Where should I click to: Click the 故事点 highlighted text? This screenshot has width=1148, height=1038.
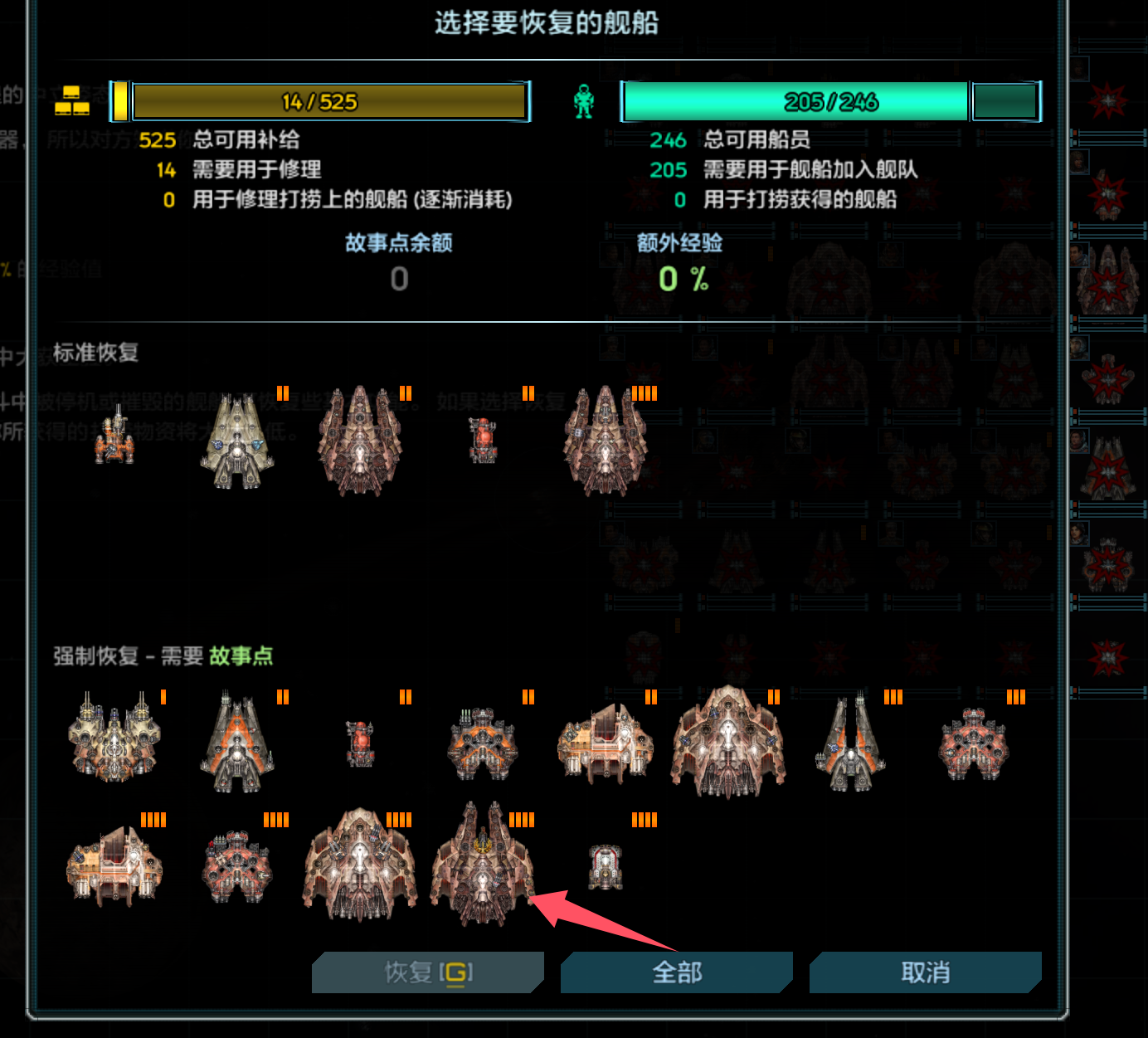pos(241,656)
